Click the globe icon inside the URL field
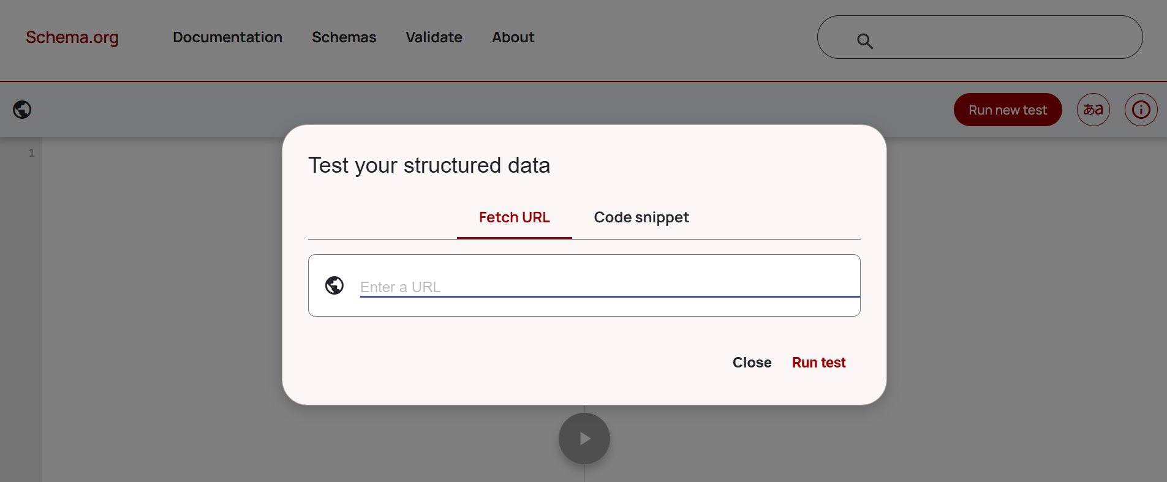Viewport: 1167px width, 482px height. pos(334,285)
